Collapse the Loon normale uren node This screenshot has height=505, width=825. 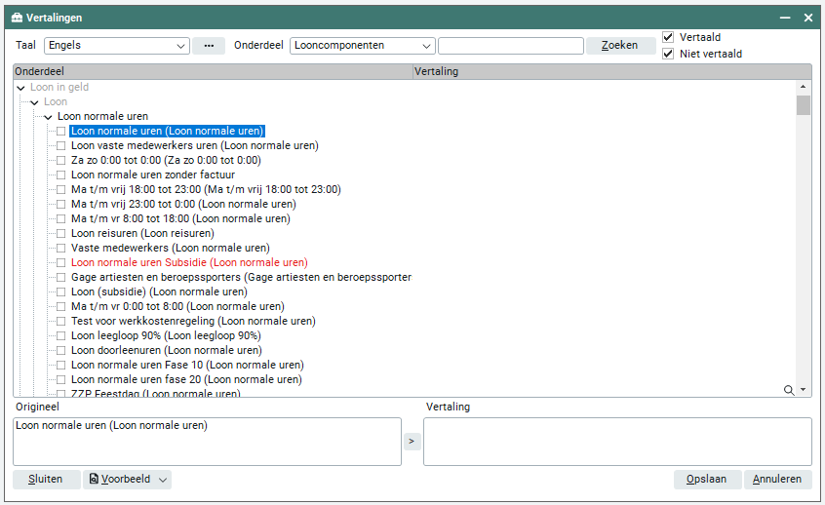pos(48,117)
